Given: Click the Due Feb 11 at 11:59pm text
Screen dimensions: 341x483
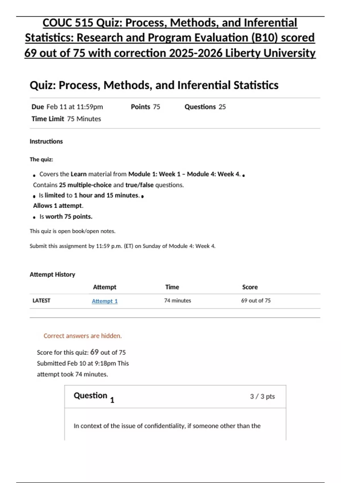Looking at the screenshot, I should click(x=67, y=107).
